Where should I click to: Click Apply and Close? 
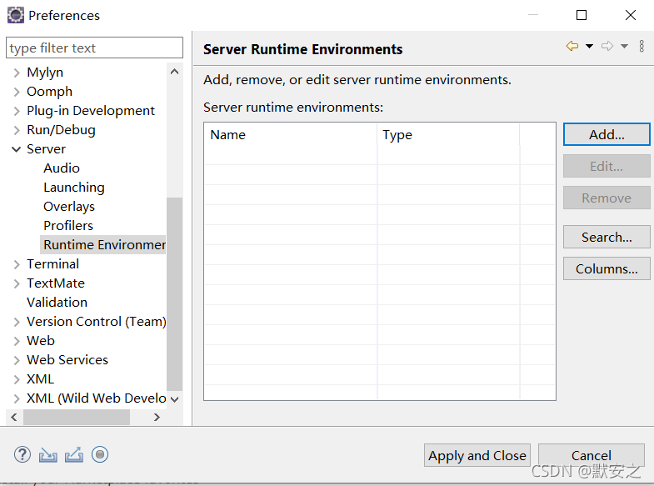click(477, 455)
